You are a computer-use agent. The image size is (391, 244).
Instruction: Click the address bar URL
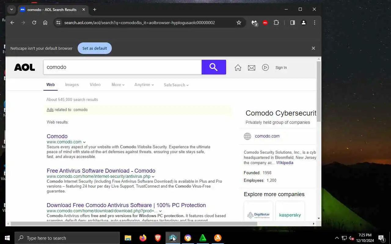(x=140, y=23)
